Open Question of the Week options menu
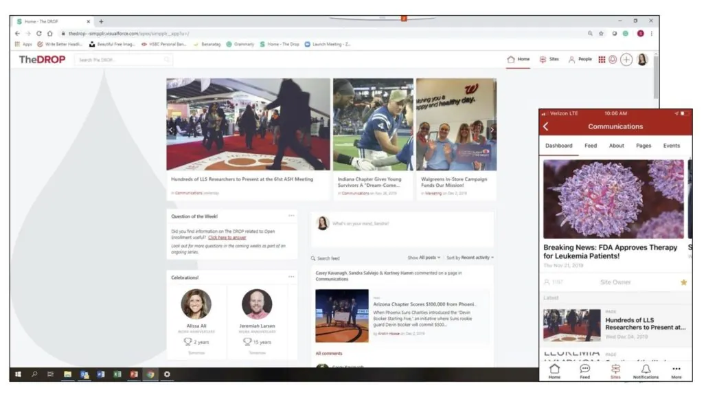The image size is (706, 397). pos(291,216)
